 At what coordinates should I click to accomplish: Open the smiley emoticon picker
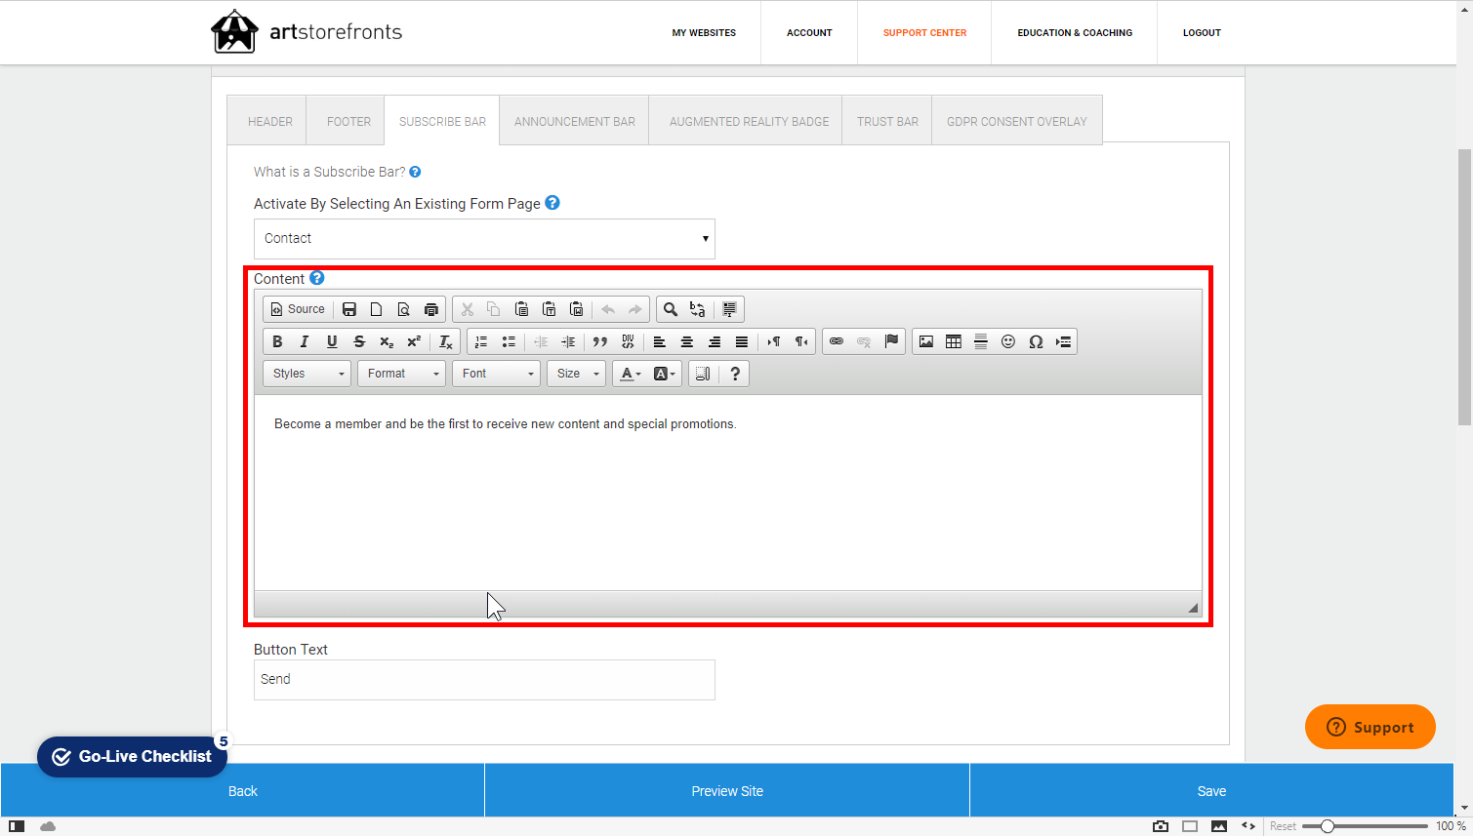coord(1008,341)
